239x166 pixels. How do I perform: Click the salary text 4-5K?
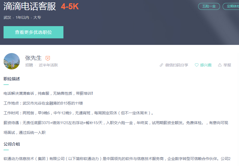point(70,7)
